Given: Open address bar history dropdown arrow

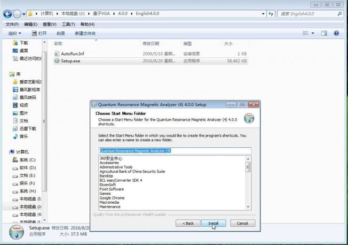Looking at the screenshot, I should tap(263, 14).
